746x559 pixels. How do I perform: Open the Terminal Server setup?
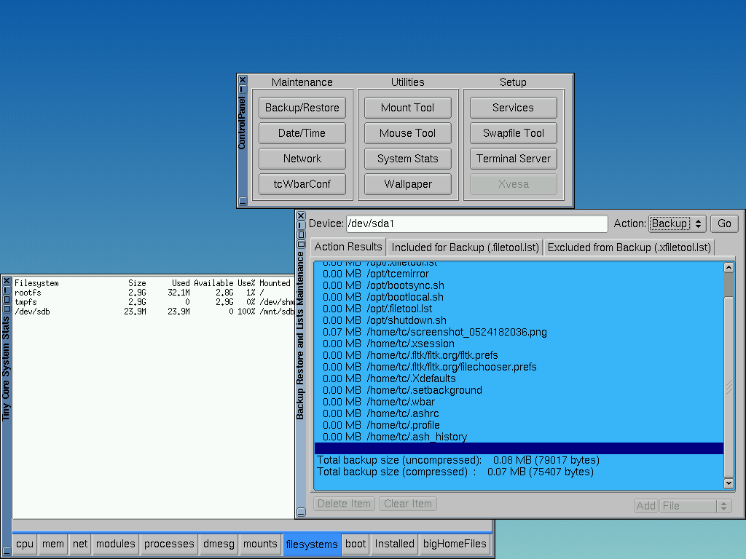(x=514, y=159)
